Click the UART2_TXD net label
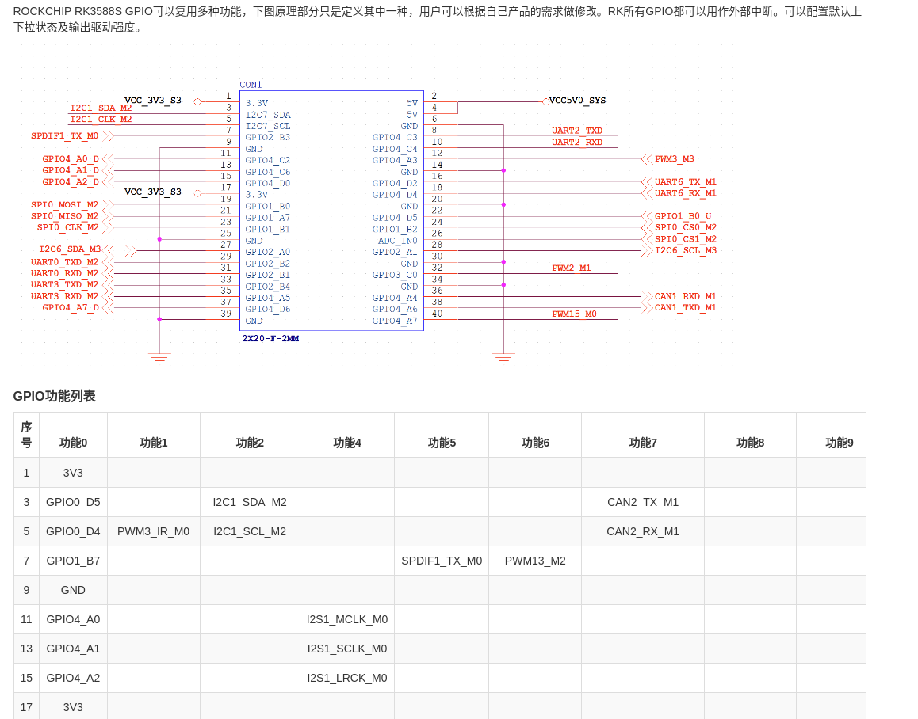918x719 pixels. 576,131
